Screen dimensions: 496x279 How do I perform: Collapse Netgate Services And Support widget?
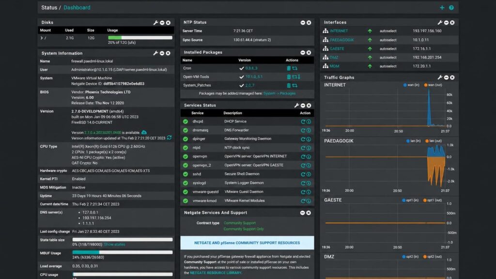[302, 213]
